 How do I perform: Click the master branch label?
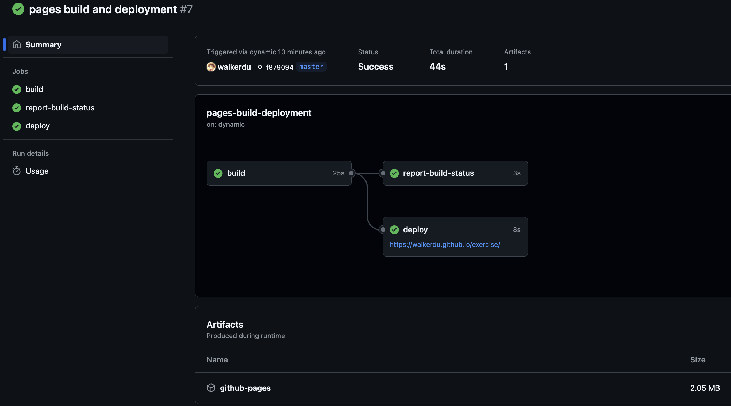coord(311,67)
